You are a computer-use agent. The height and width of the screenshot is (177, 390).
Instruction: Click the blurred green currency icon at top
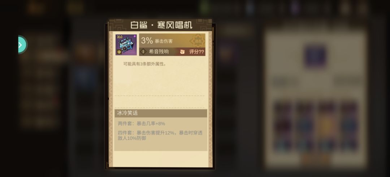point(205,8)
